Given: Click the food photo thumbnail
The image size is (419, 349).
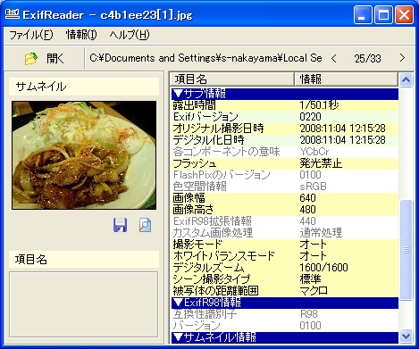Looking at the screenshot, I should (84, 155).
